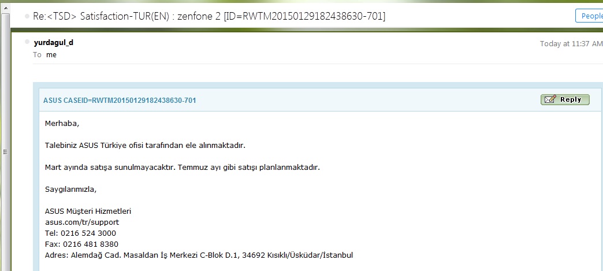Click the fax line Fax: 0216 481 8380
603x271 pixels.
tap(81, 244)
